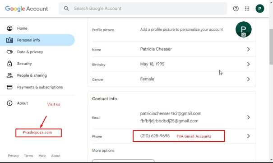Click the Privacy footer link

(x=13, y=156)
